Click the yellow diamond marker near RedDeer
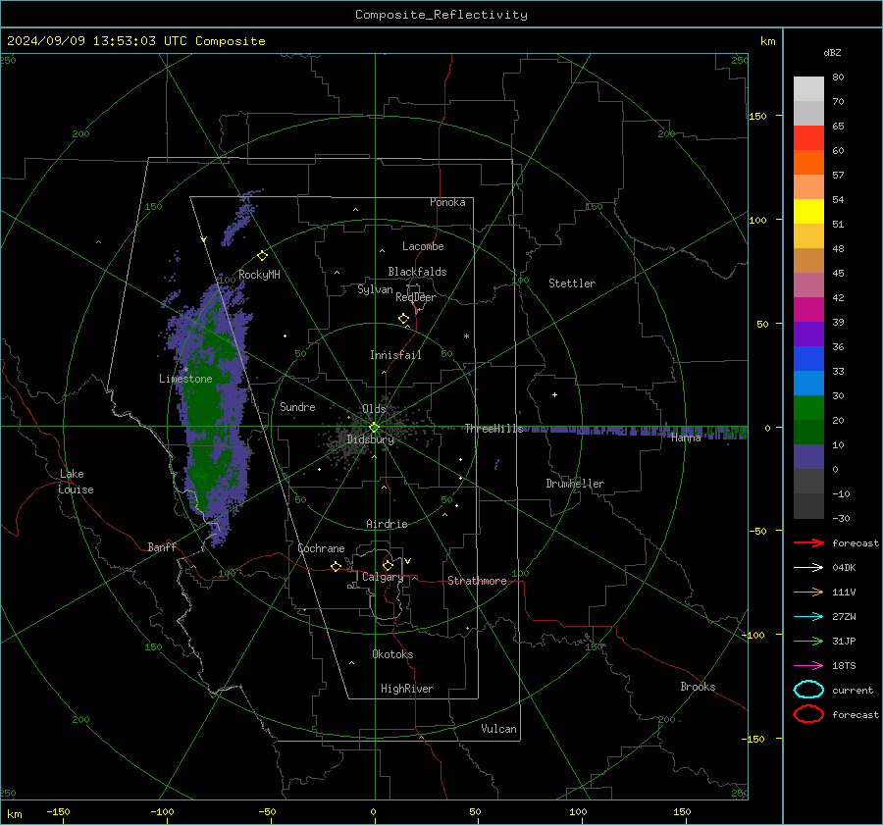883x825 pixels. tap(403, 319)
